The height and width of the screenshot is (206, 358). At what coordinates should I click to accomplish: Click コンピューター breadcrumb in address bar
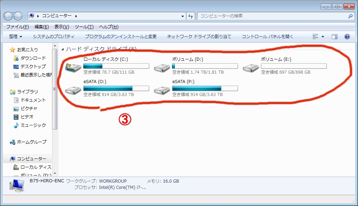pyautogui.click(x=57, y=16)
